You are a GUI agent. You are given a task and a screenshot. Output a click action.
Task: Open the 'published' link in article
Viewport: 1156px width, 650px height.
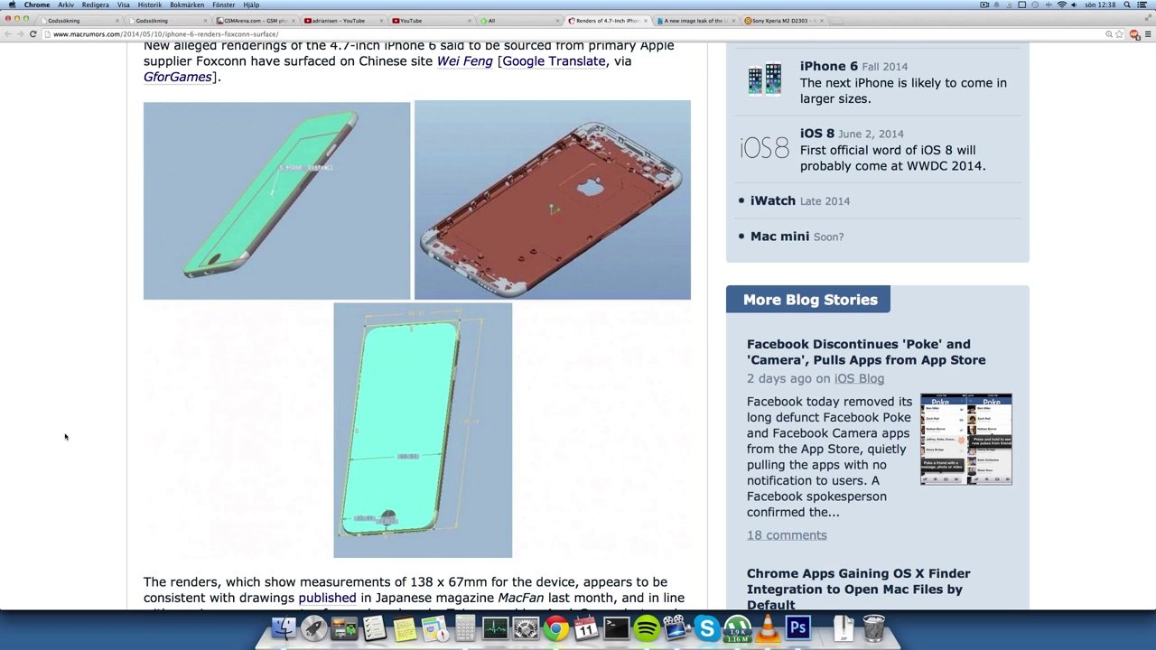327,598
